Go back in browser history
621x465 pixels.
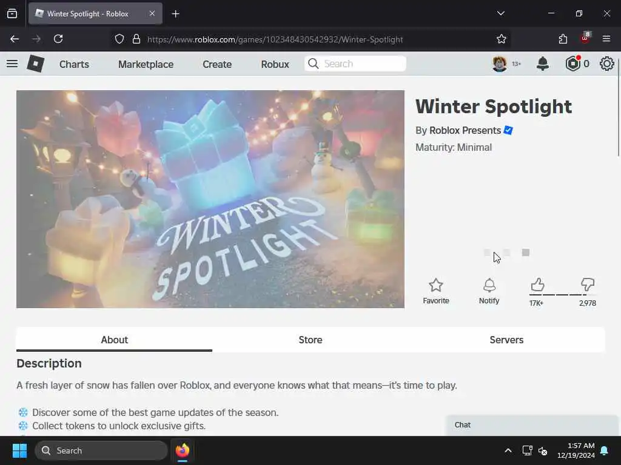15,39
